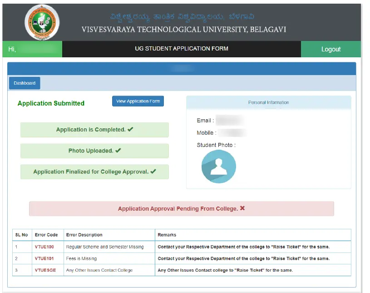The width and height of the screenshot is (370, 293).
Task: Click the Personal Information panel header
Action: 268,102
